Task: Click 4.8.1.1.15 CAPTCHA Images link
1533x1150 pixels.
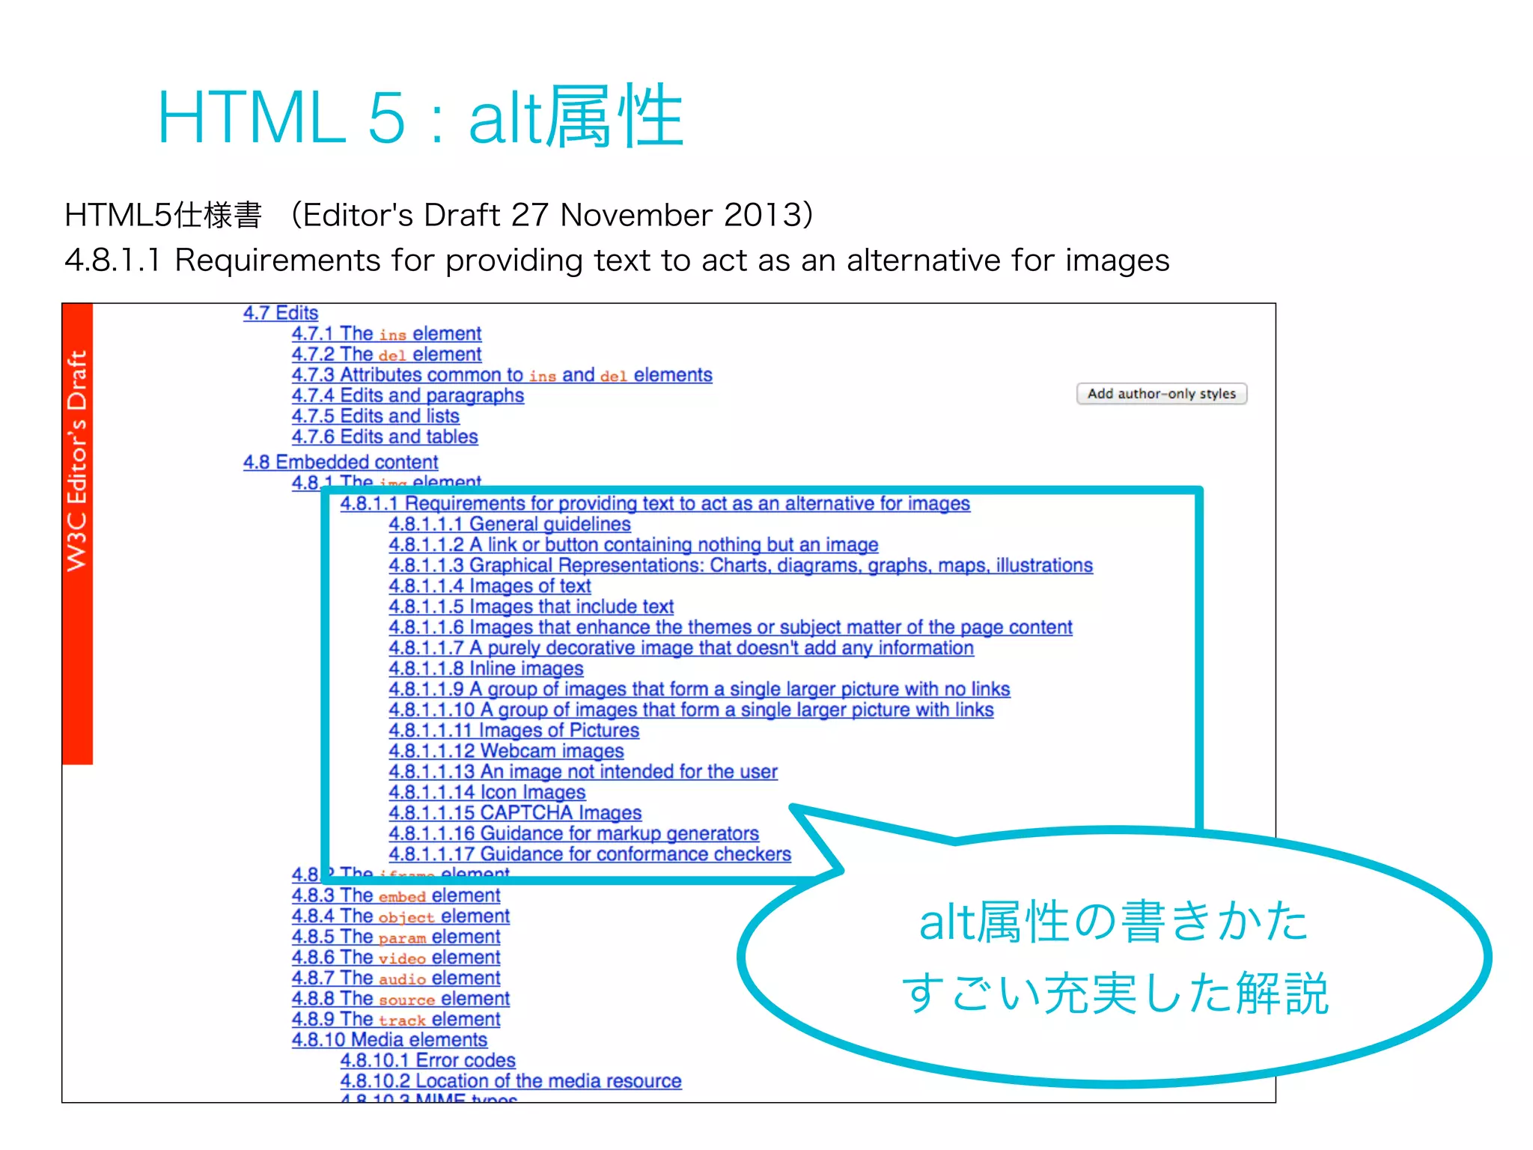Action: tap(515, 813)
